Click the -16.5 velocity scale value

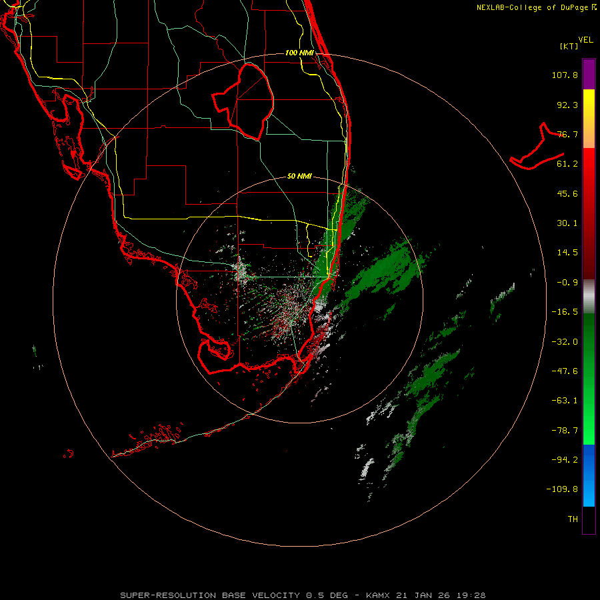(565, 312)
